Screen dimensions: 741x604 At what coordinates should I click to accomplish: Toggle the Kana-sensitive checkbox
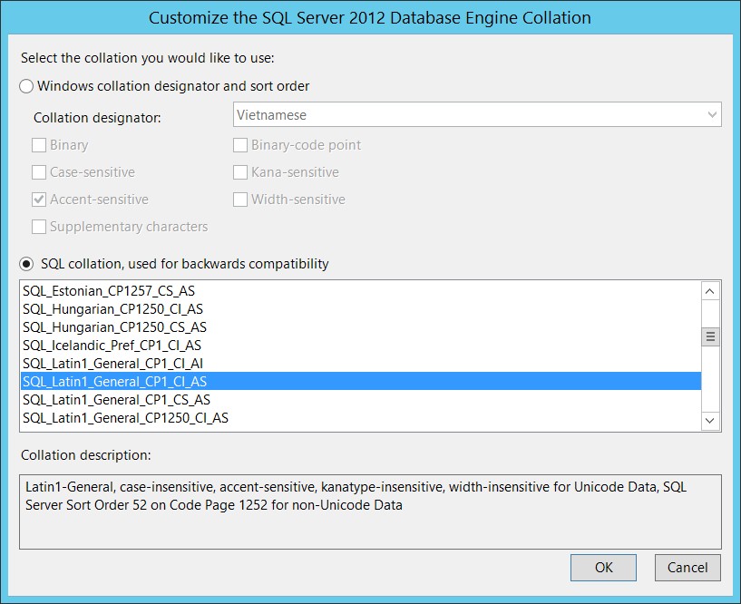coord(240,172)
